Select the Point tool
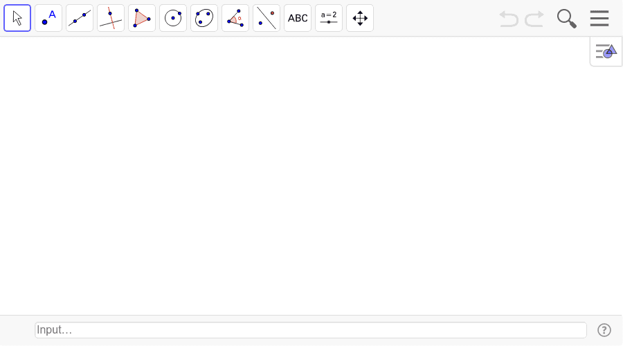The height and width of the screenshot is (346, 623). pyautogui.click(x=48, y=18)
